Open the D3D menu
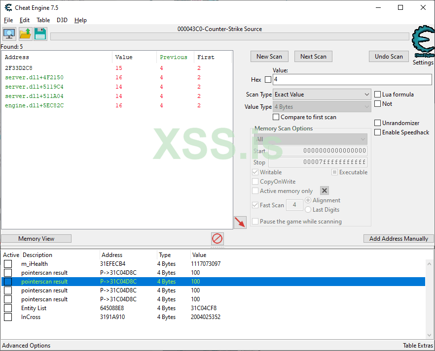 click(x=62, y=20)
